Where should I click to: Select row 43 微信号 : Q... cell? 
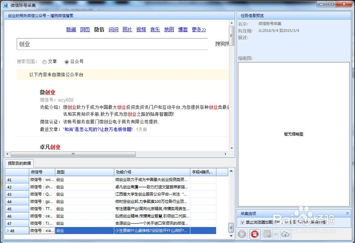[42, 194]
